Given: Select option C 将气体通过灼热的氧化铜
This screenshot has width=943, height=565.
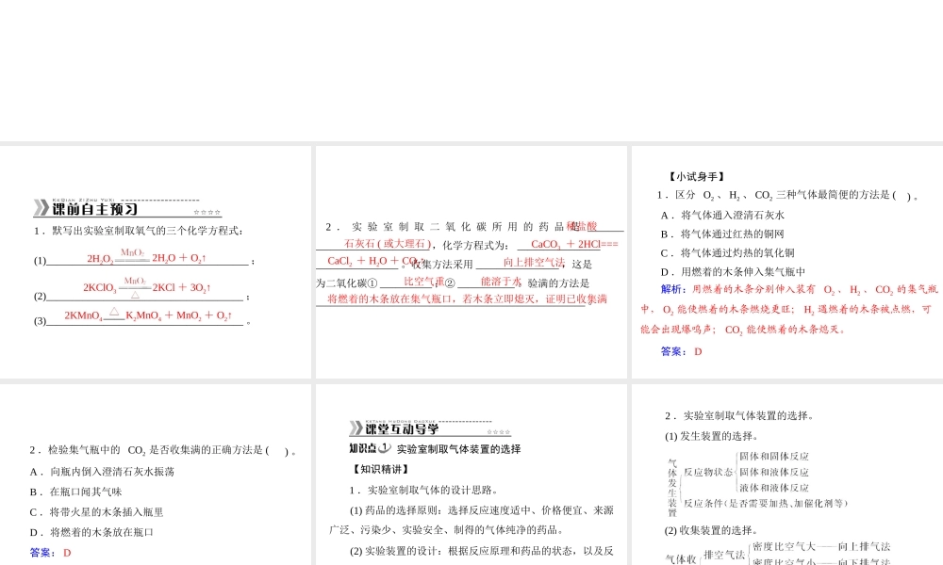Looking at the screenshot, I should click(x=728, y=252).
